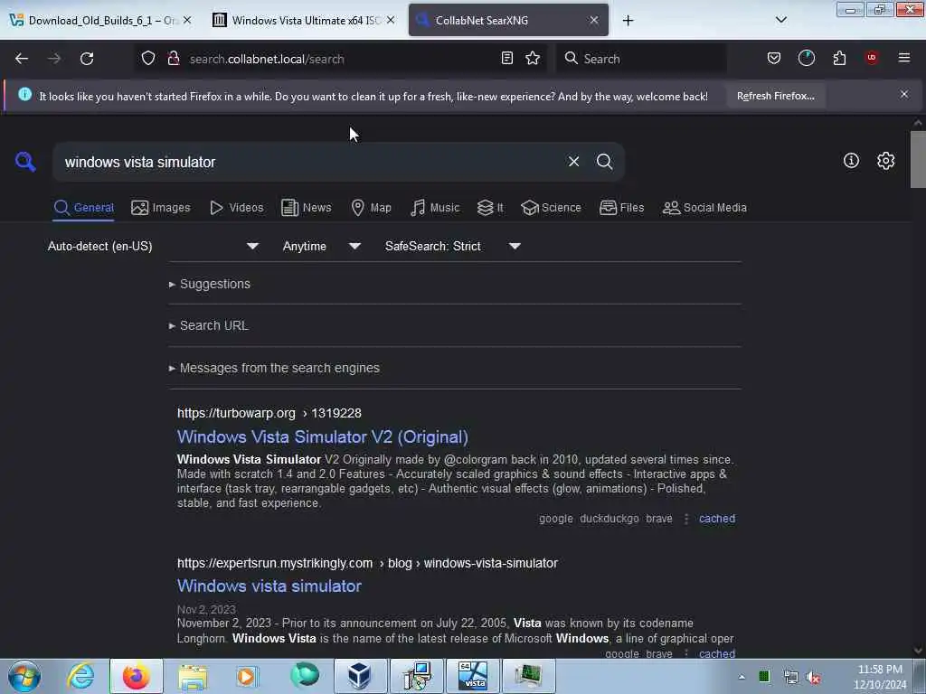Click Firefox toolbar Search box

[641, 59]
